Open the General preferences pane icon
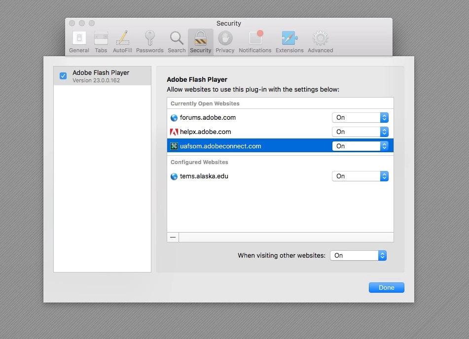 pos(79,38)
